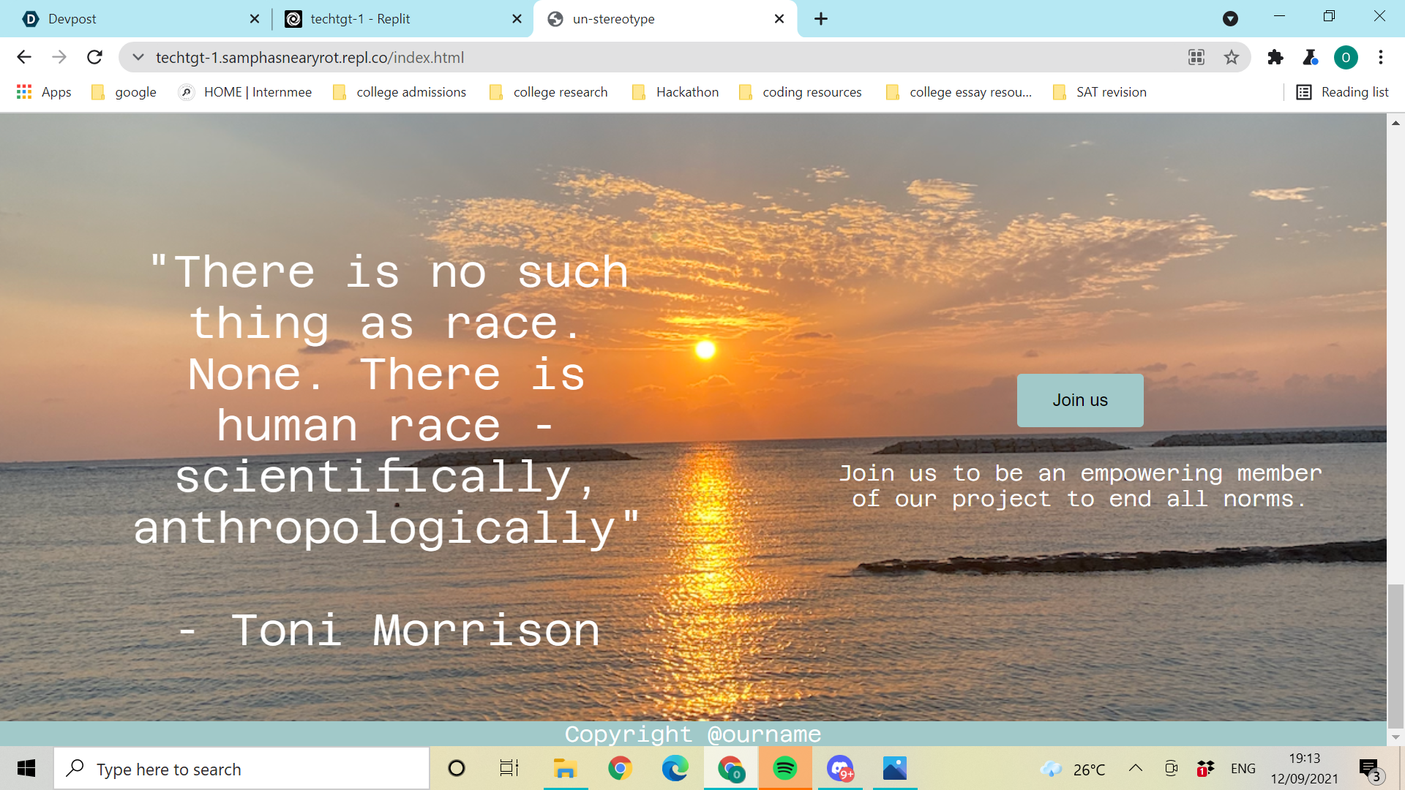The width and height of the screenshot is (1405, 790).
Task: Open the Chrome three-dot menu
Action: (1381, 57)
